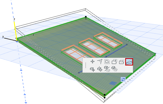
Task: Choose the Multiply element stacked boxes icon
Action: click(114, 69)
